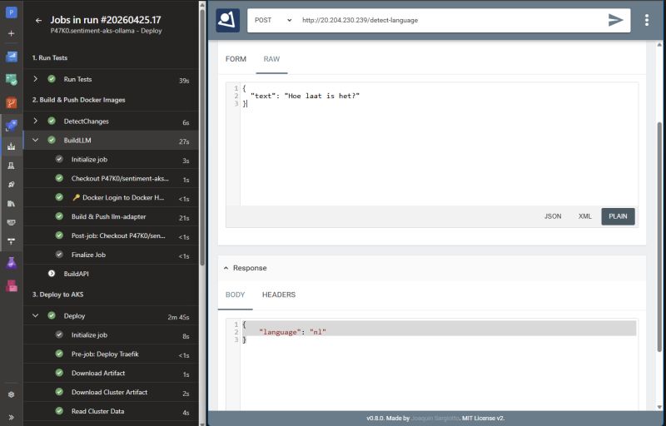Click the '2. Build & Push Docker Images' heading

click(x=78, y=100)
